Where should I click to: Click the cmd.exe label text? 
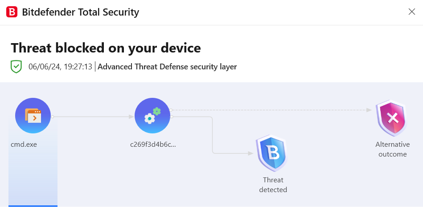click(x=24, y=145)
